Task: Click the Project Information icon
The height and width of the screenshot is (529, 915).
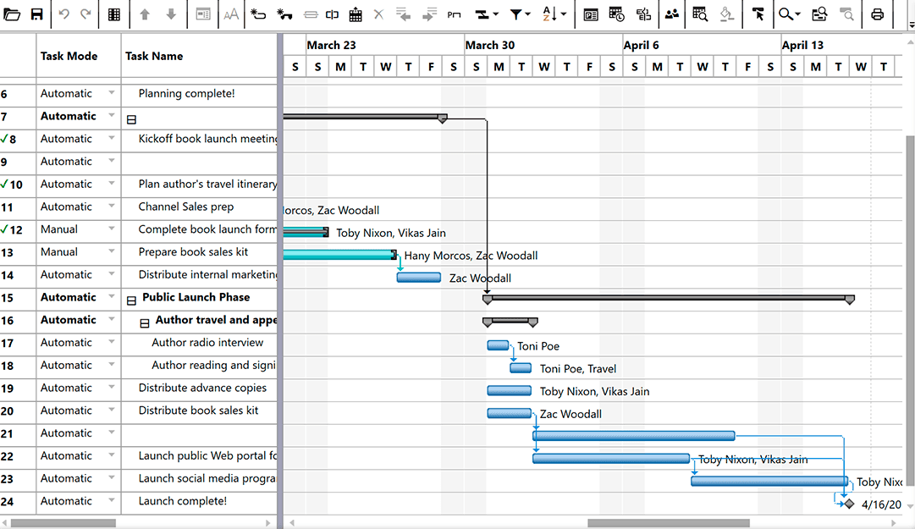Action: click(591, 14)
